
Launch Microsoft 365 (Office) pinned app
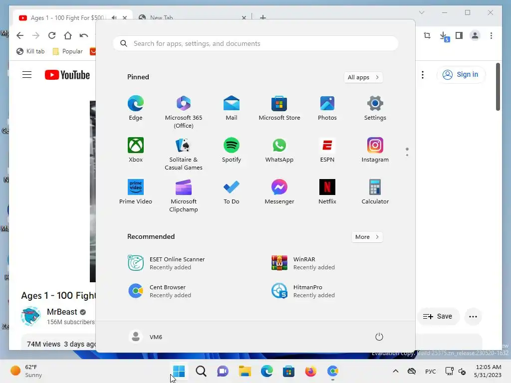184,112
